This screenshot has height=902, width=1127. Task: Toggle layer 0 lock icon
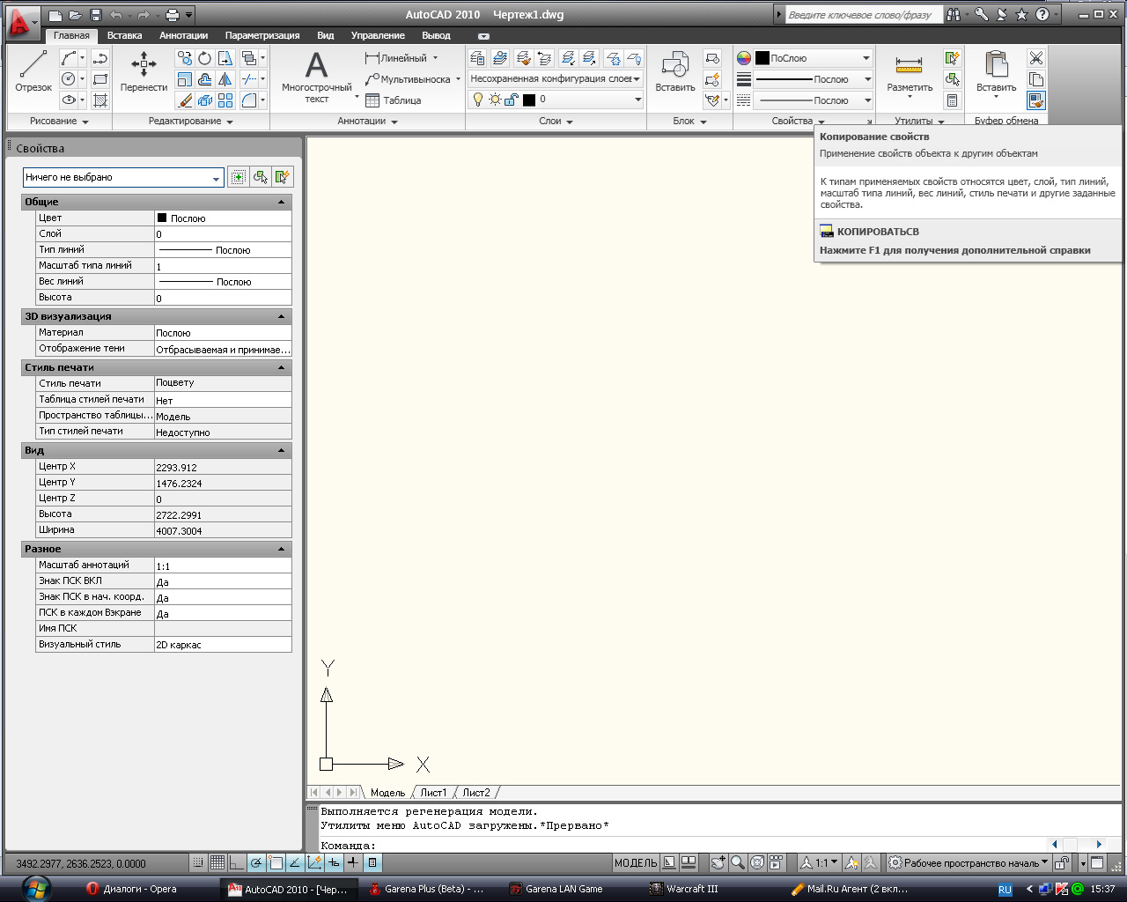[x=512, y=100]
